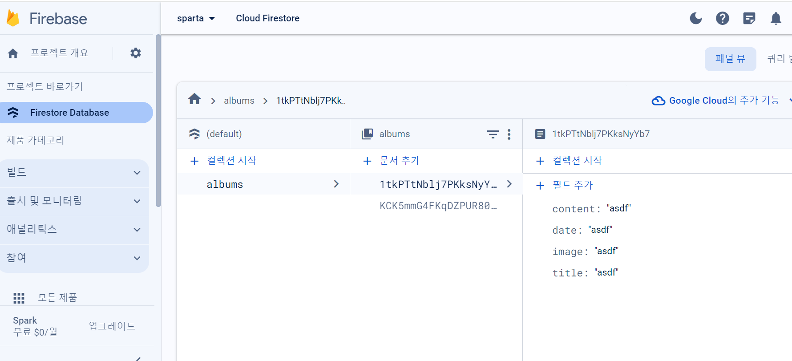
Task: Open 모든 제품 menu item
Action: pos(57,297)
